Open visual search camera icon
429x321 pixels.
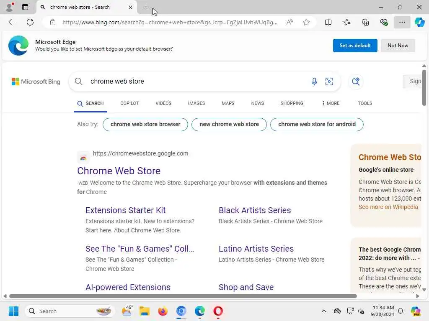coord(329,82)
